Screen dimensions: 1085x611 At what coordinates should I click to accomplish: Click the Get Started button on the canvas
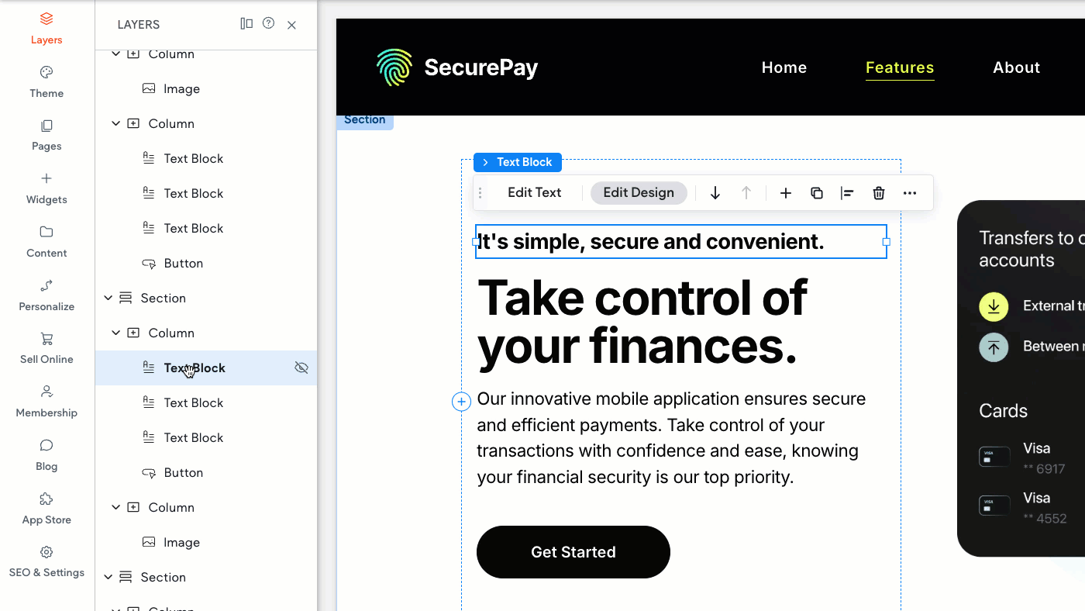pos(573,552)
